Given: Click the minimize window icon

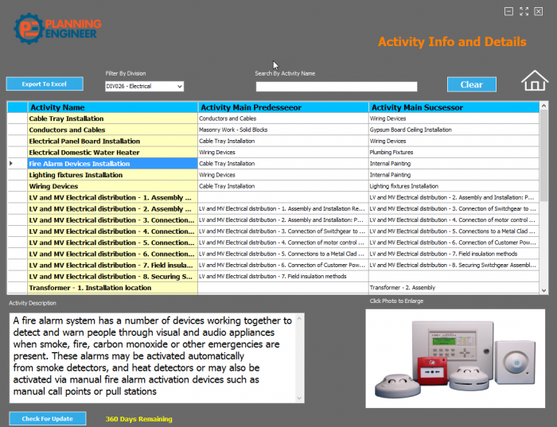Looking at the screenshot, I should coord(508,11).
